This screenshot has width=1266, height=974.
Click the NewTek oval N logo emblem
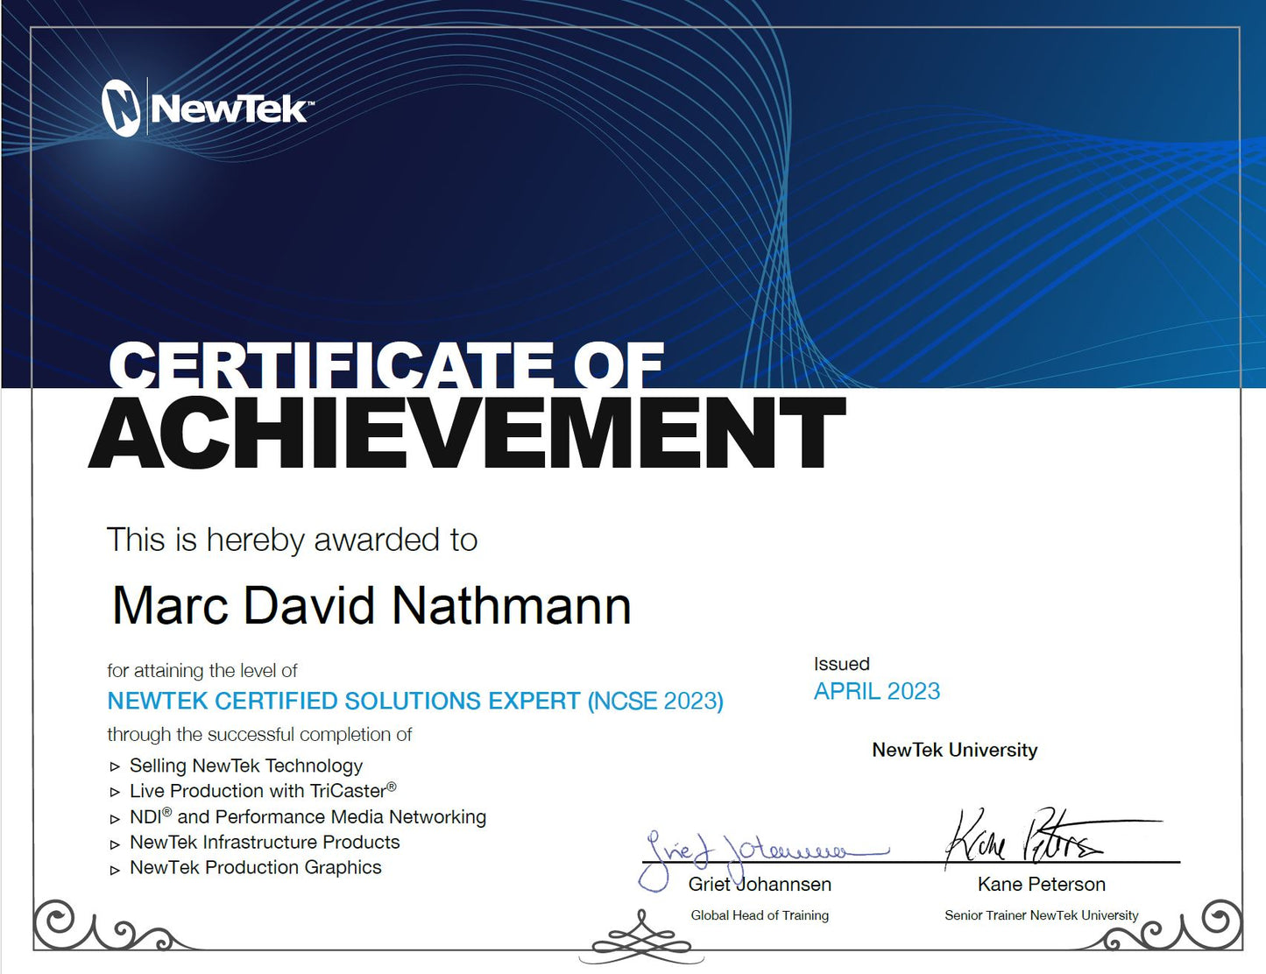coord(121,109)
